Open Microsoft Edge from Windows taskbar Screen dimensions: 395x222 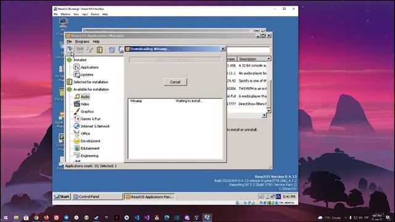[x=167, y=218]
